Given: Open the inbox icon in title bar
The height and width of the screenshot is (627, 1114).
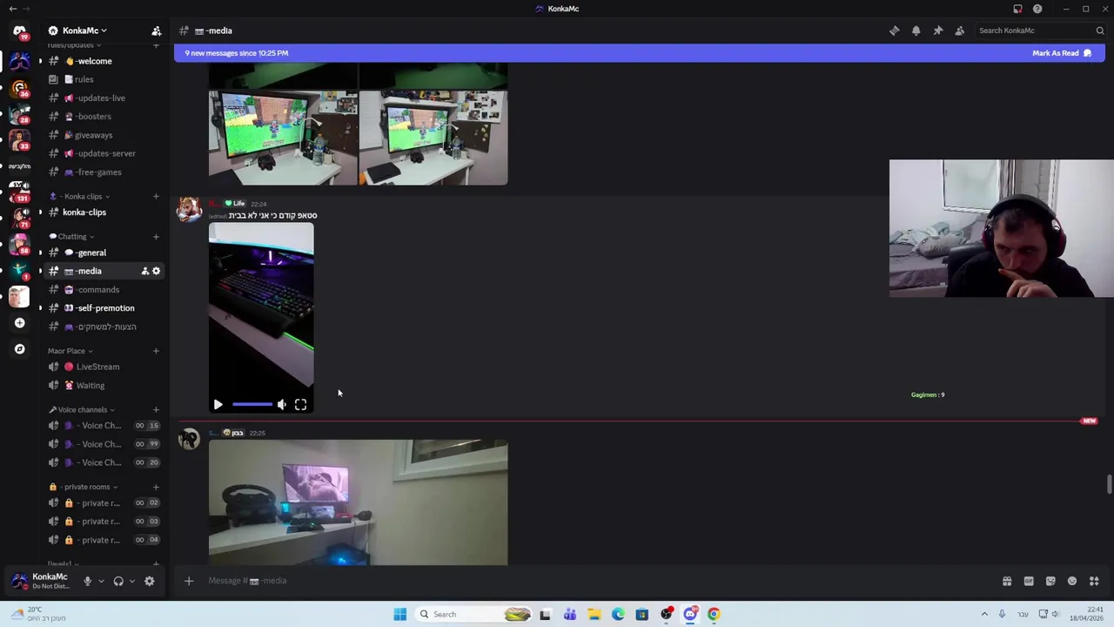Looking at the screenshot, I should tap(1017, 9).
